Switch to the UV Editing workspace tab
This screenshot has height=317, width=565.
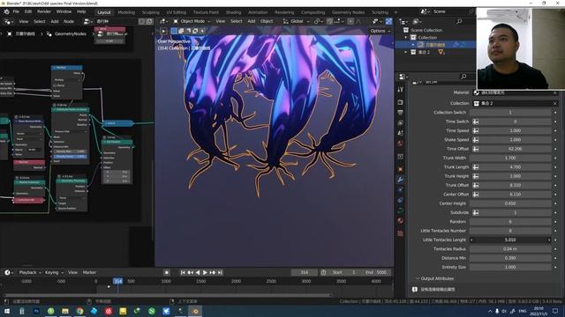click(177, 12)
